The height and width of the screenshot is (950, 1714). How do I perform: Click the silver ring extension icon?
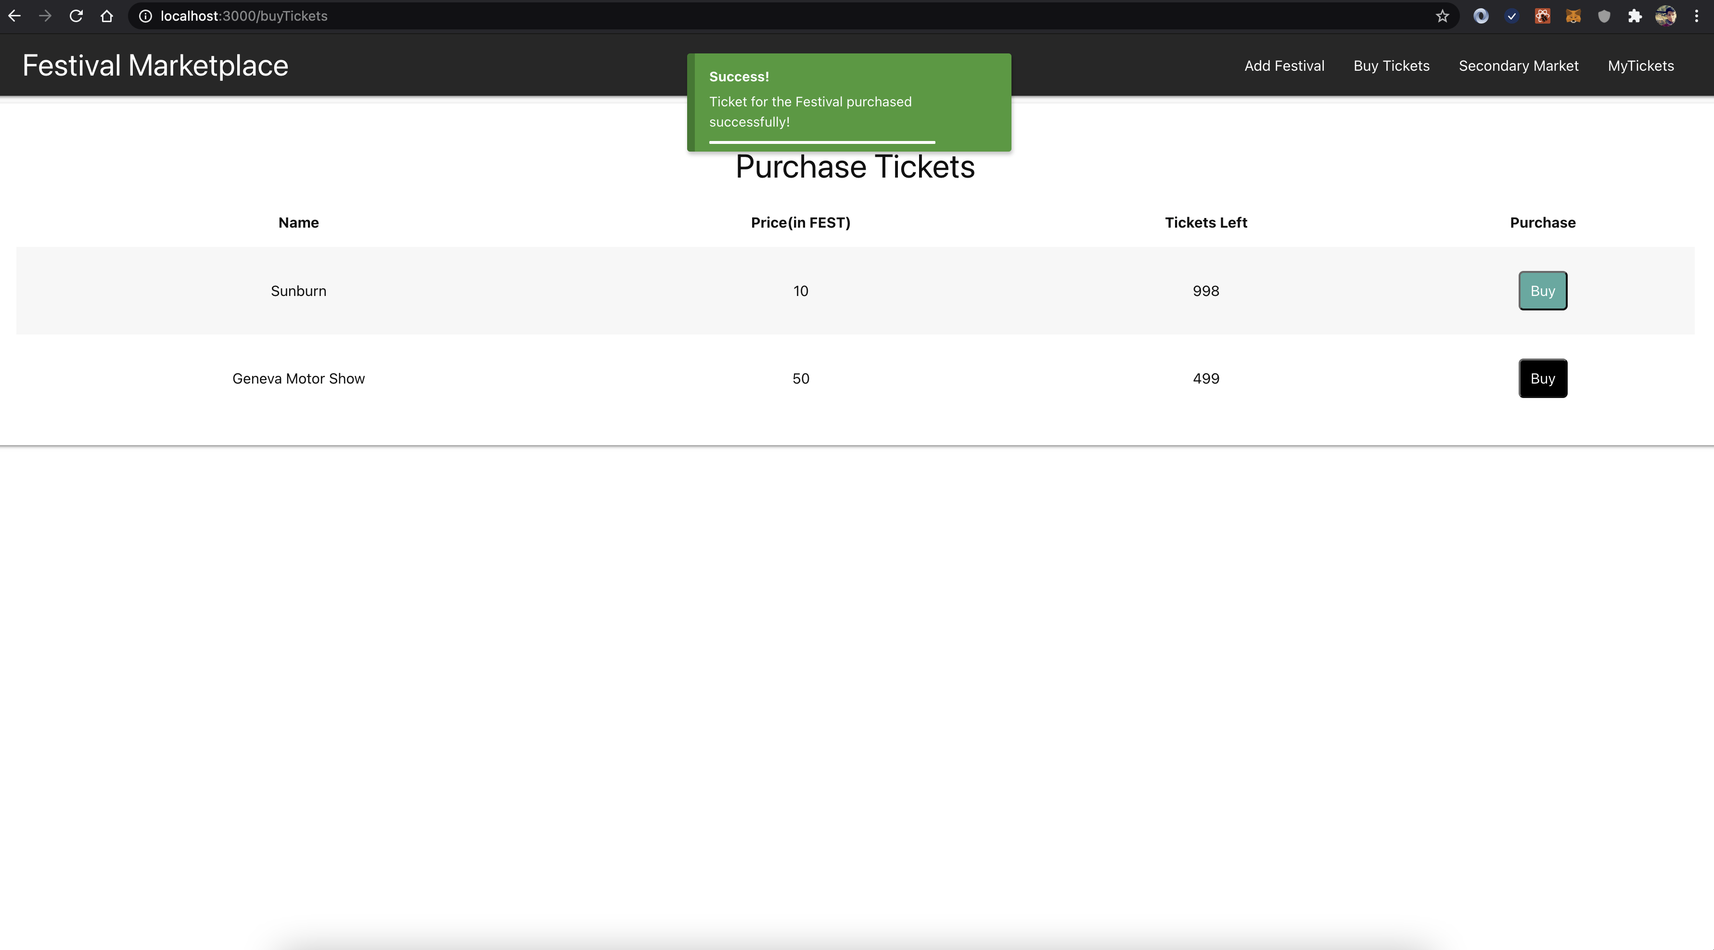click(x=1481, y=16)
